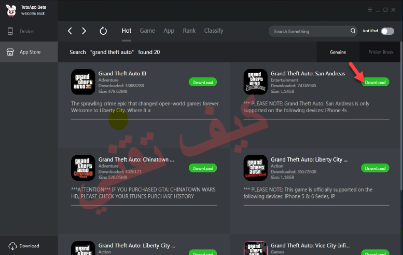Screen dimensions: 403x255
Task: Download Grand Theft Auto: San Andreas
Action: (x=375, y=83)
